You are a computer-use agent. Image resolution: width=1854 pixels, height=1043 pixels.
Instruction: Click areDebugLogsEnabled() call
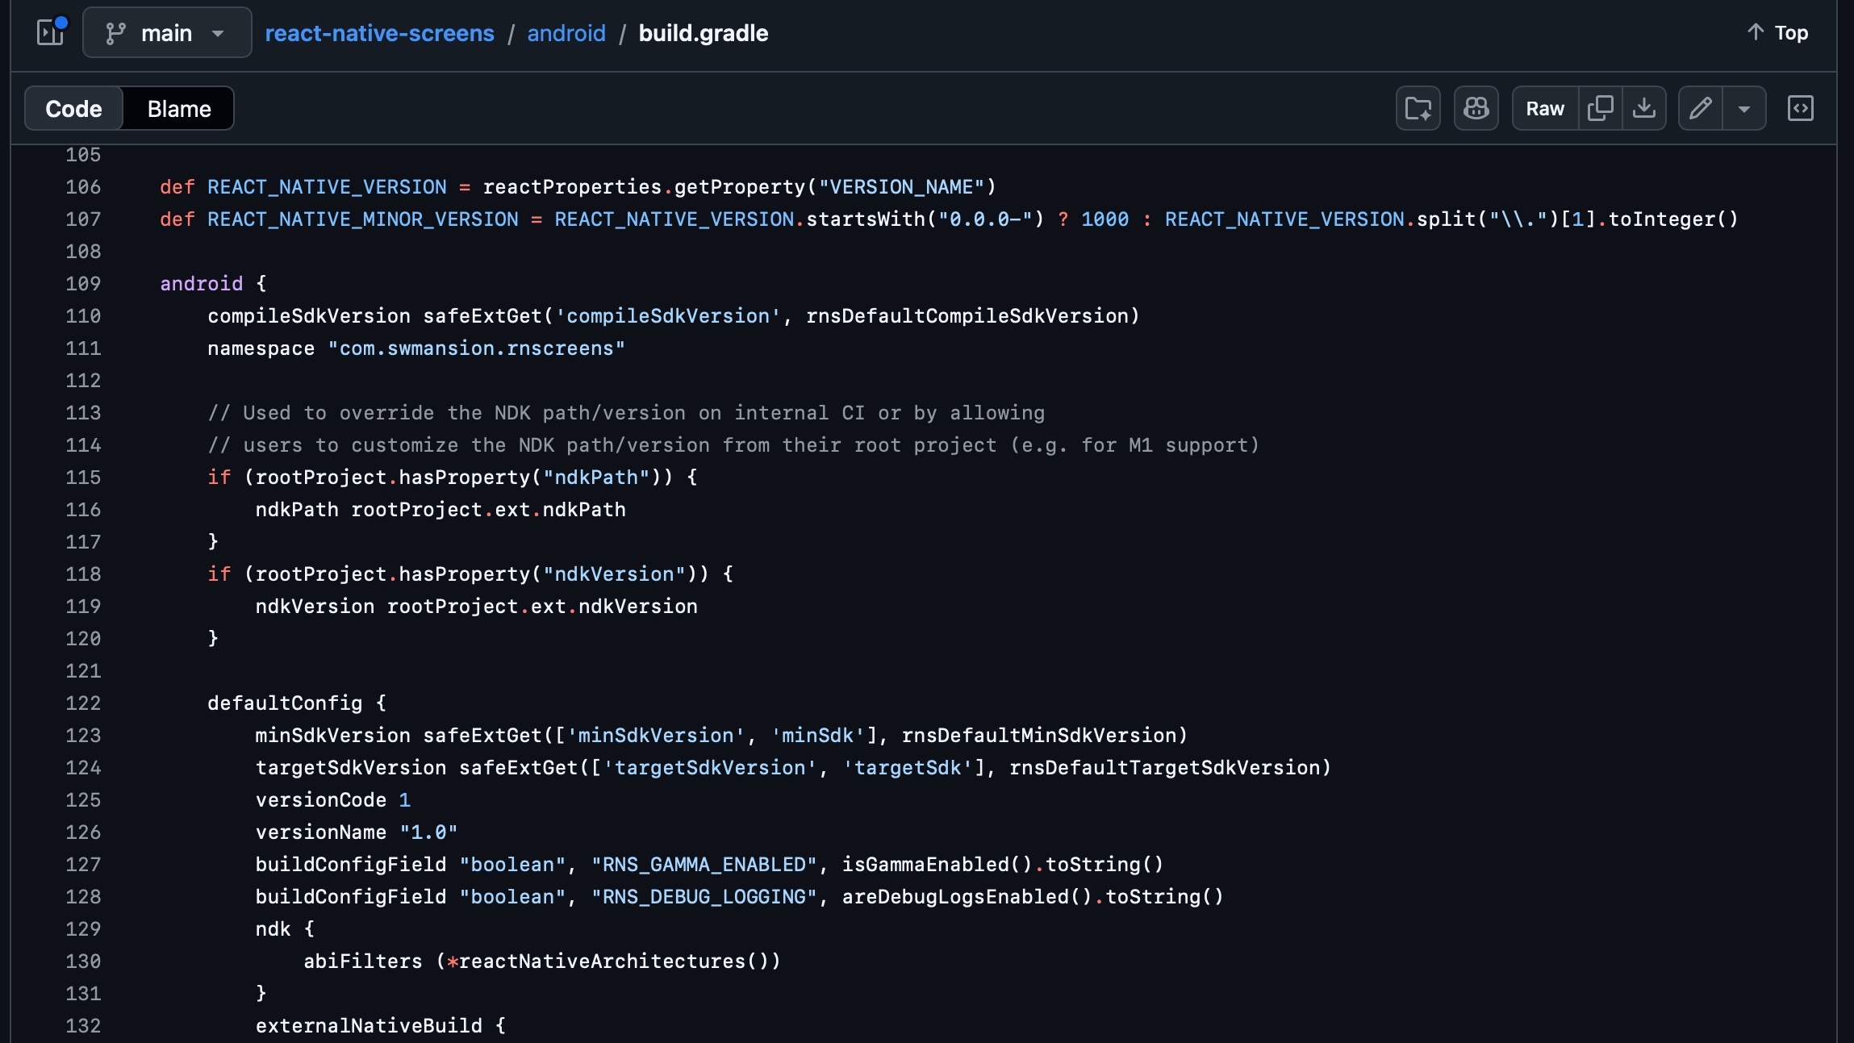[967, 897]
